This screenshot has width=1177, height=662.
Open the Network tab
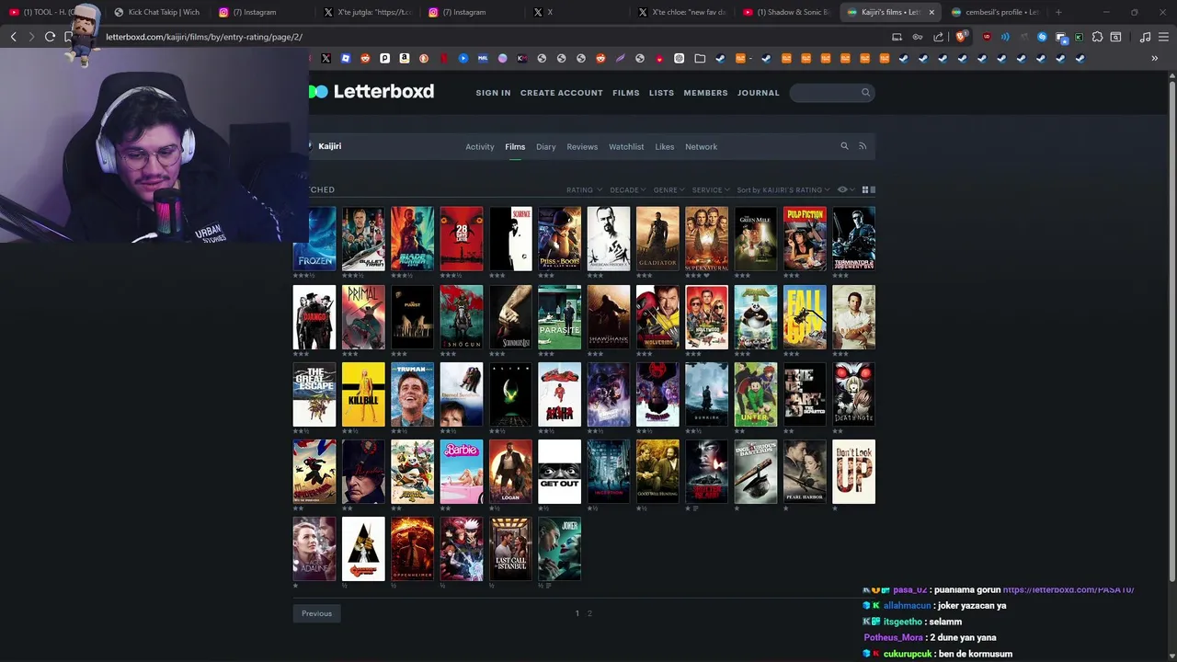(x=701, y=146)
